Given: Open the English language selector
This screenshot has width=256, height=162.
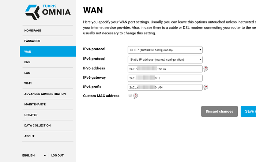Looking at the screenshot, I should tap(34, 155).
